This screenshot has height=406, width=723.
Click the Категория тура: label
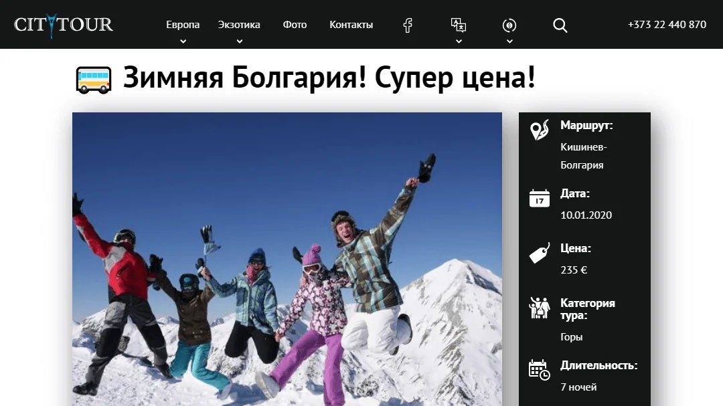tap(588, 309)
